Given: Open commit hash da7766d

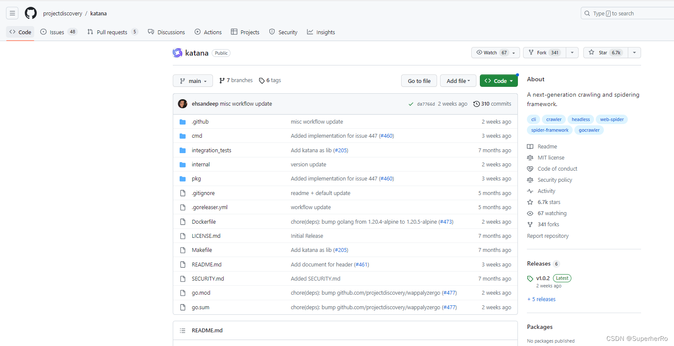Looking at the screenshot, I should [x=426, y=104].
